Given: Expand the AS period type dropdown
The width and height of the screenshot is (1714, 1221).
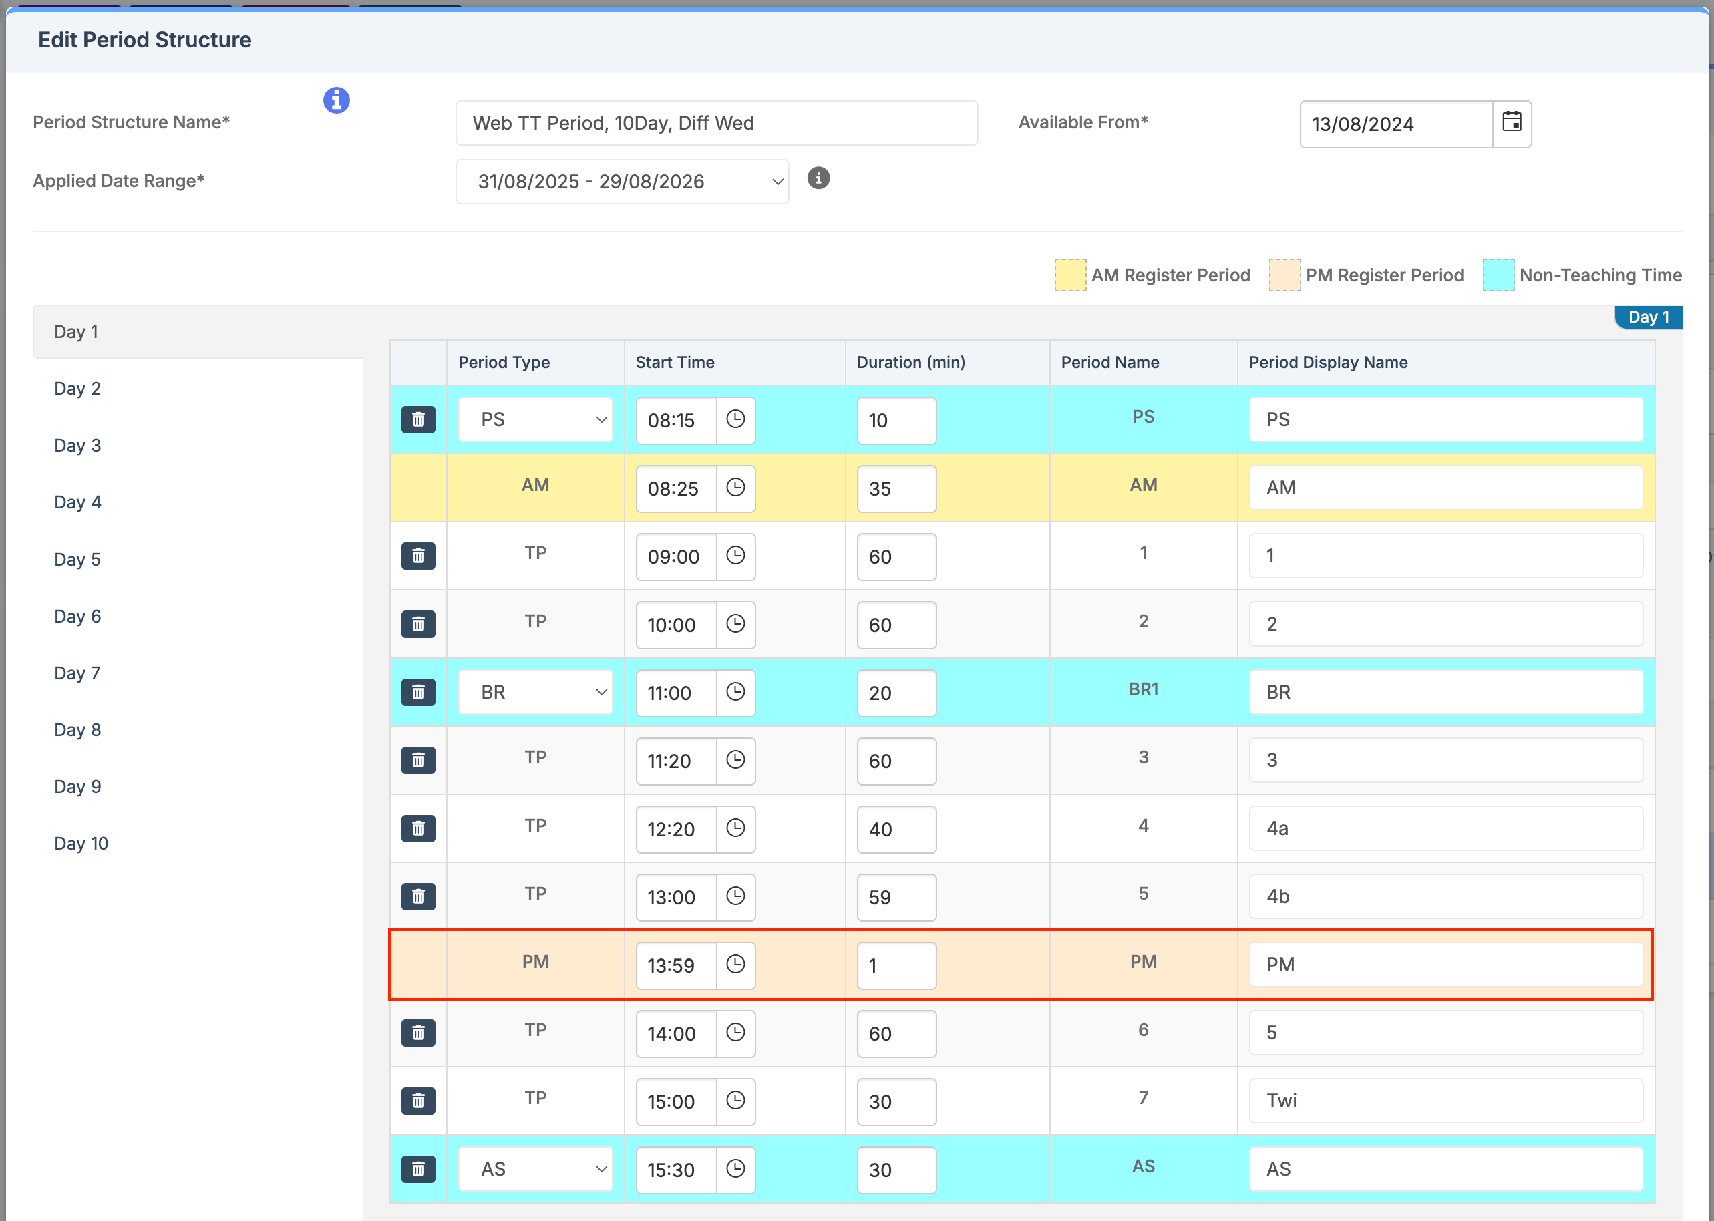Looking at the screenshot, I should pyautogui.click(x=535, y=1169).
